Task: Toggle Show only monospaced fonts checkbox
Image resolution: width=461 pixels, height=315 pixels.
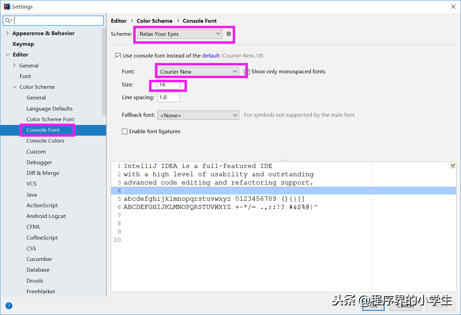Action: (x=247, y=72)
